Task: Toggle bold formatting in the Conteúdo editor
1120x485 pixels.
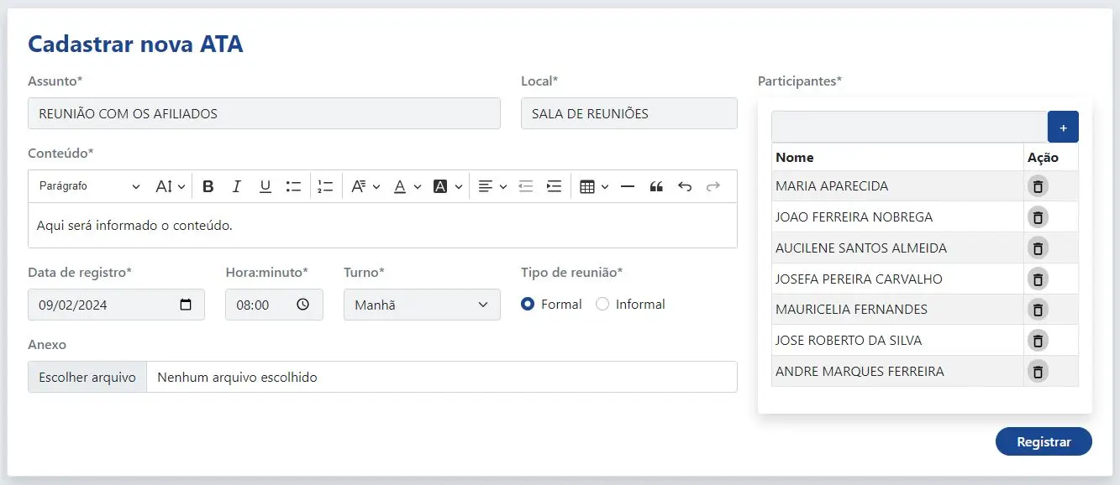Action: [208, 186]
